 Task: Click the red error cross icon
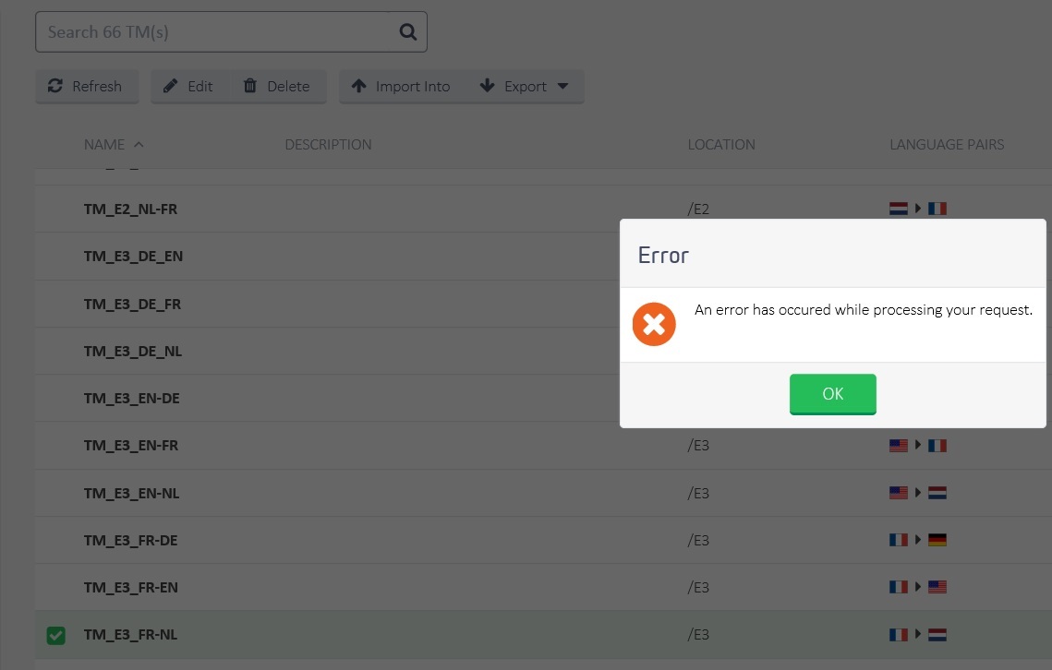click(x=653, y=324)
